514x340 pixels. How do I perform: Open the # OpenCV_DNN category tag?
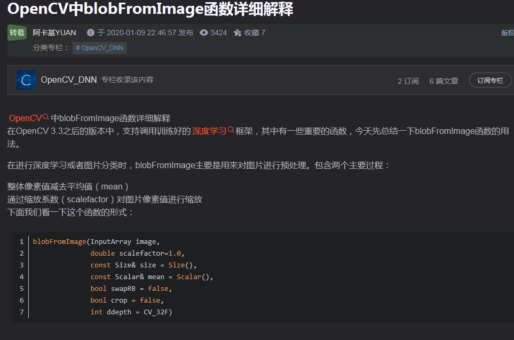[x=100, y=48]
